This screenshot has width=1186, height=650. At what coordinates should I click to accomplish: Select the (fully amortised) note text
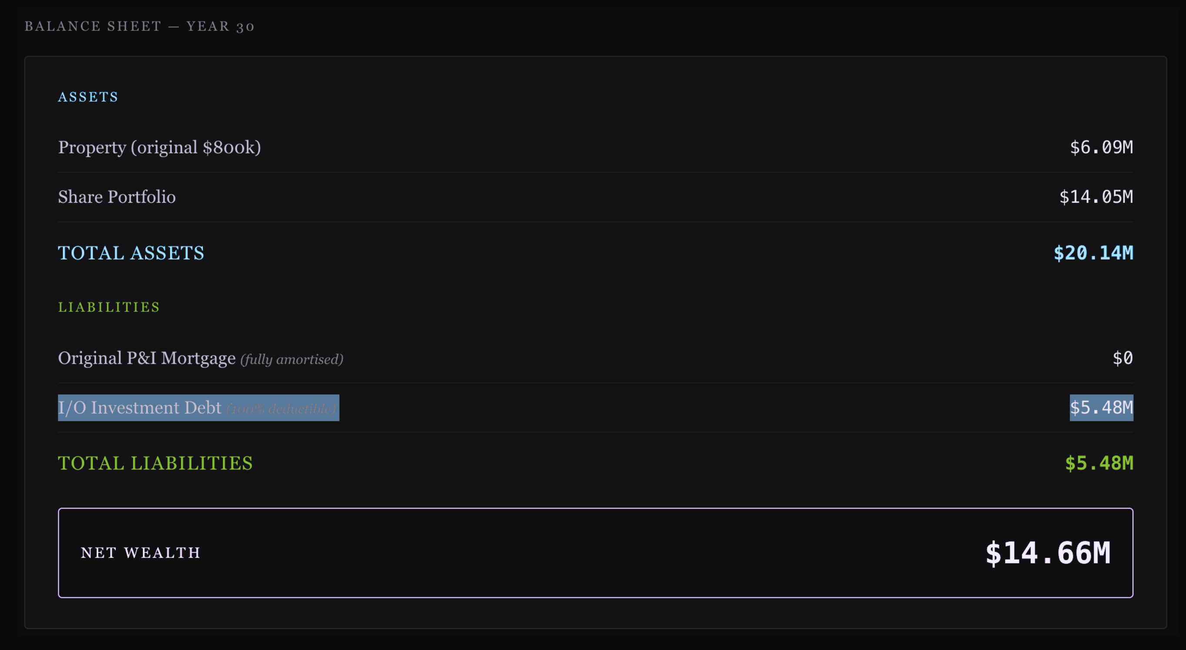coord(292,359)
